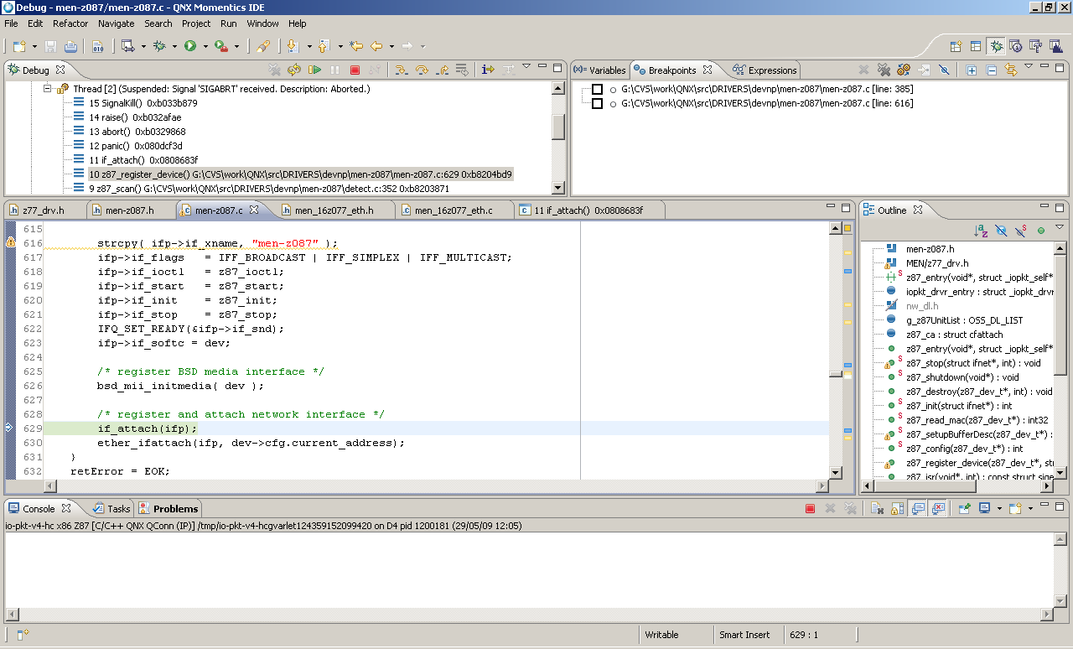Image resolution: width=1073 pixels, height=649 pixels.
Task: Collapse the Thread [2] tree node
Action: click(x=48, y=89)
